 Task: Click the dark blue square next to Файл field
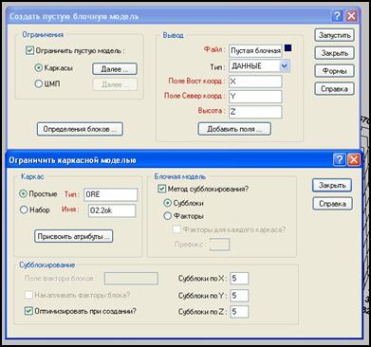[x=288, y=48]
